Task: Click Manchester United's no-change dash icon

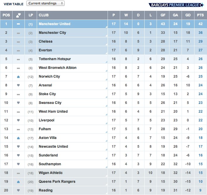Action: [x=18, y=24]
